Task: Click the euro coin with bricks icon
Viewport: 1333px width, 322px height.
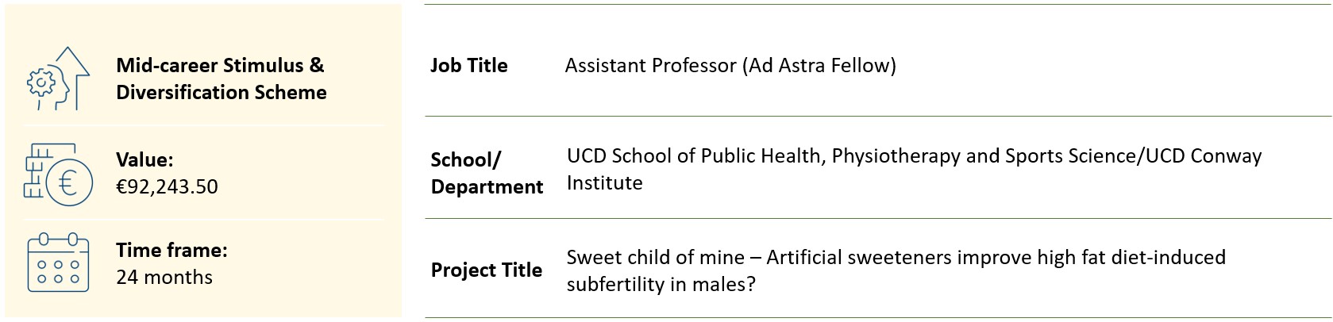Action: coord(58,175)
